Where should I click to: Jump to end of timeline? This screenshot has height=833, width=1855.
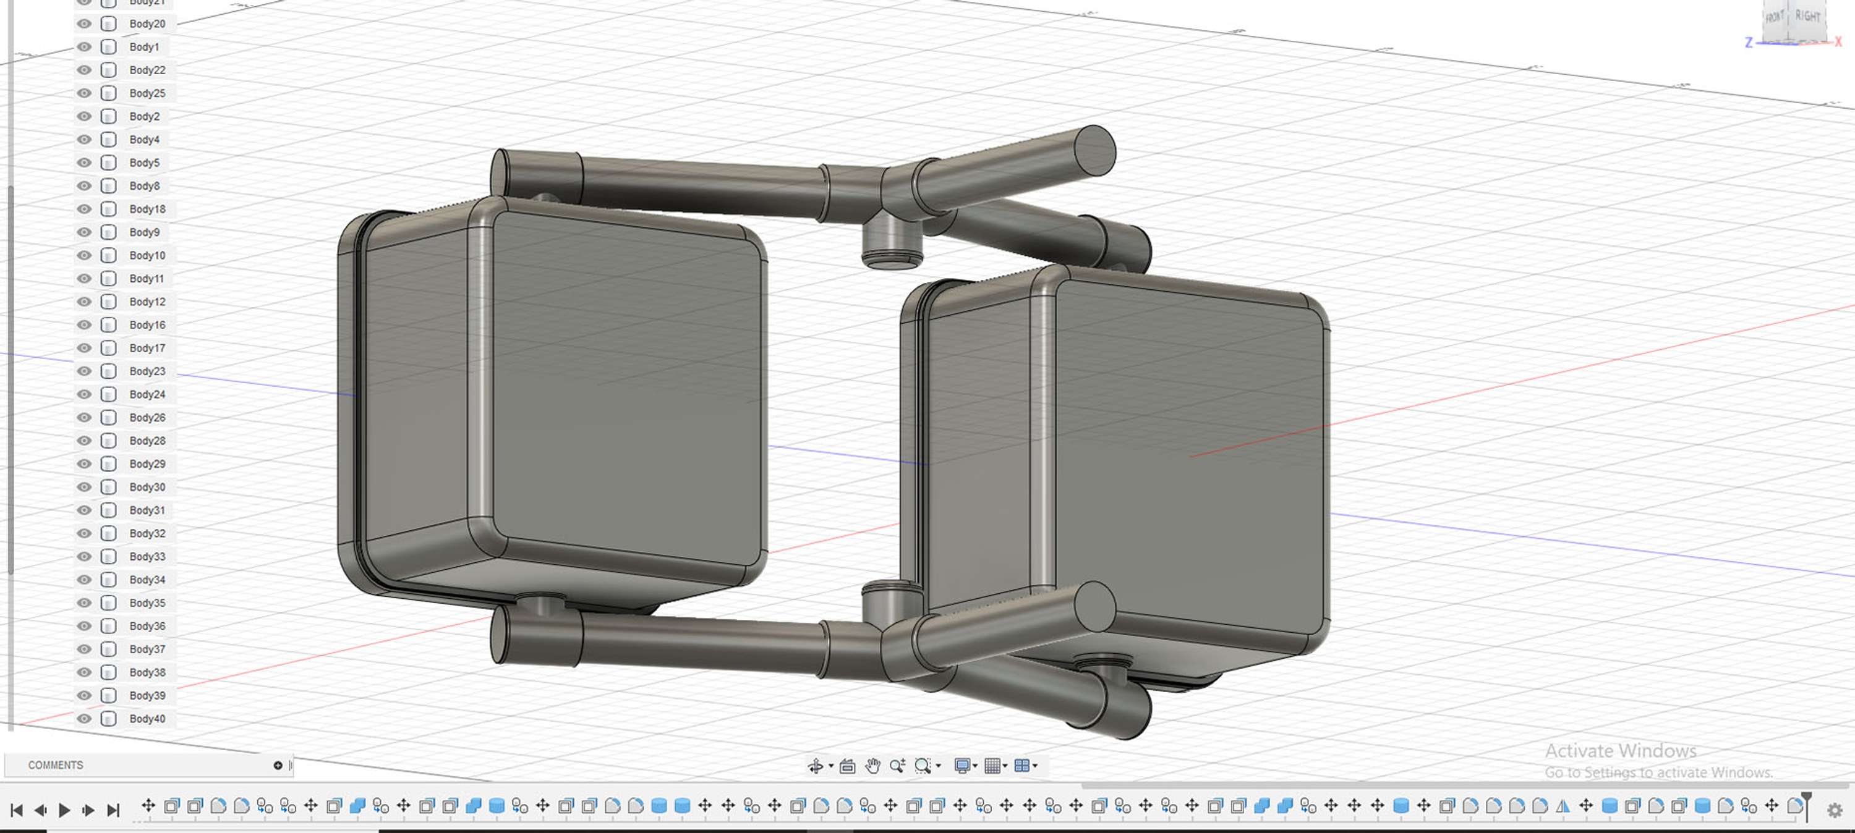point(113,811)
